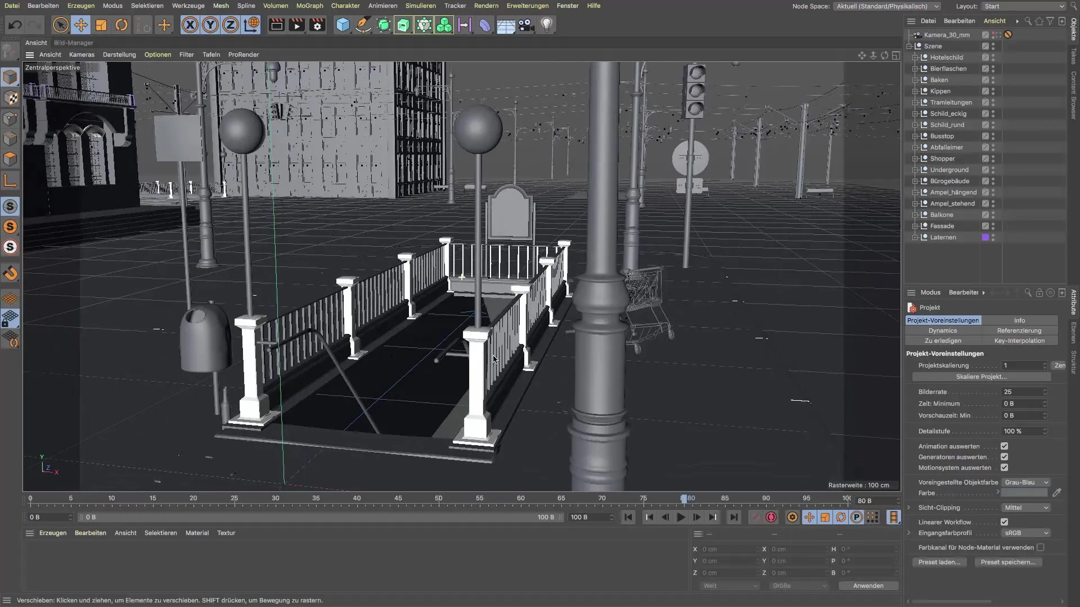The width and height of the screenshot is (1080, 607).
Task: Click timeline at frame 50
Action: click(439, 499)
